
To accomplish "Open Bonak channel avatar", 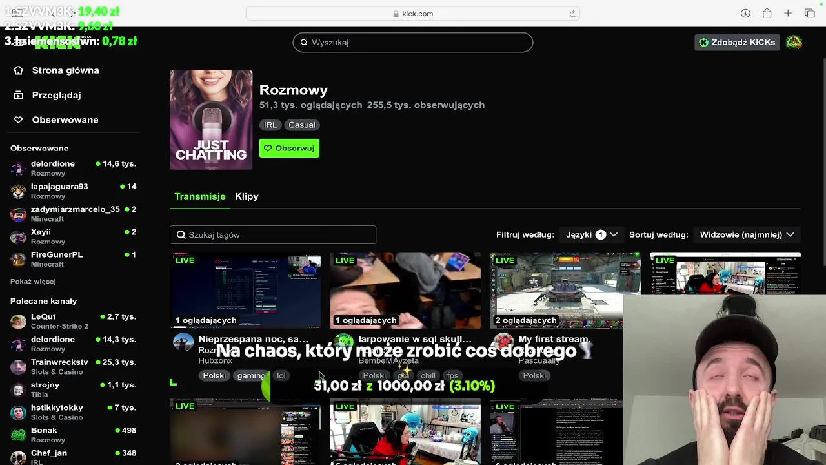I will [19, 435].
